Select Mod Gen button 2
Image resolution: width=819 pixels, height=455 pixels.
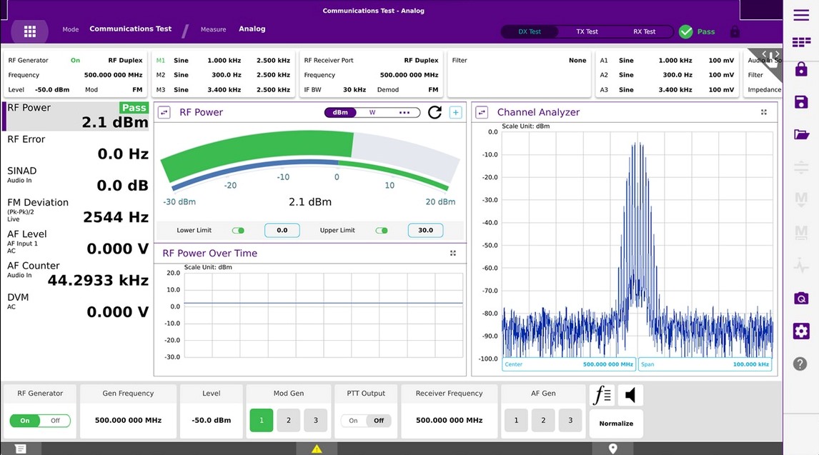coord(289,421)
